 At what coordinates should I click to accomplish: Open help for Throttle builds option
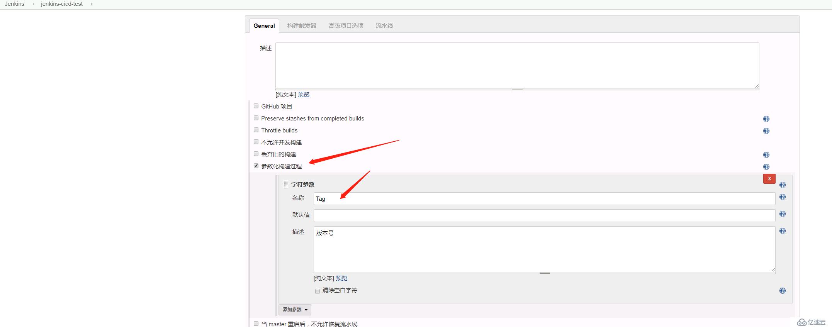pos(766,131)
